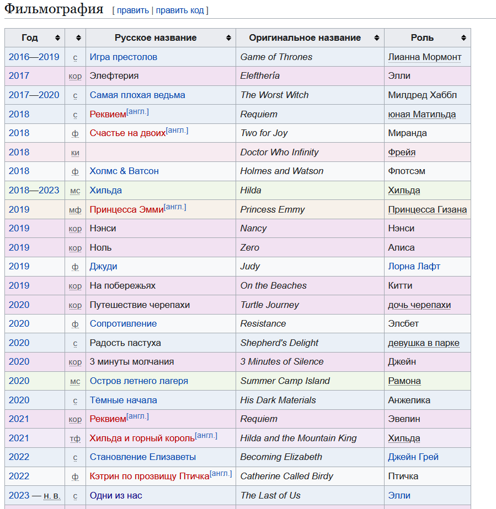Select the Resistance original title
The height and width of the screenshot is (509, 496).
click(x=263, y=324)
